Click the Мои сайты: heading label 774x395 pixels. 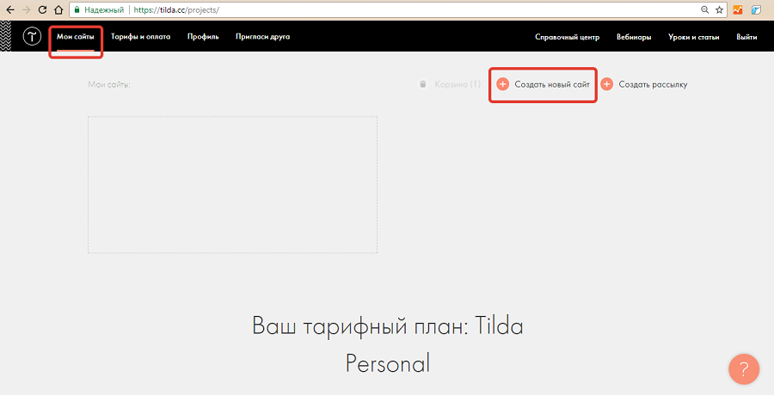point(109,84)
